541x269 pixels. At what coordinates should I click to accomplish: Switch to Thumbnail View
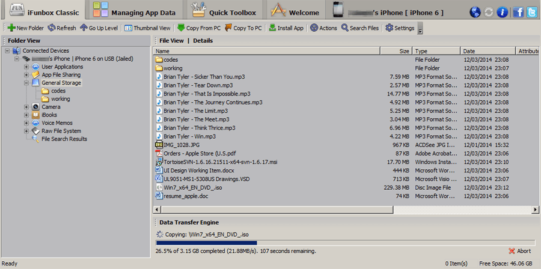[147, 28]
